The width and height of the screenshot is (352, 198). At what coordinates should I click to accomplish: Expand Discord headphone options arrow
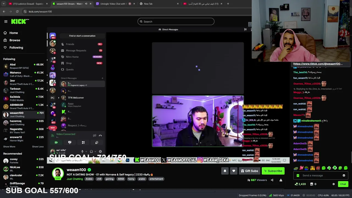tap(95, 151)
